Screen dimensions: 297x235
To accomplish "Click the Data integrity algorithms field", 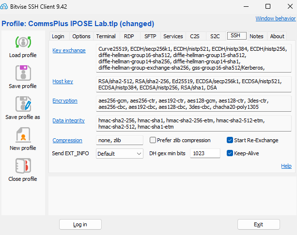I will 194,123.
